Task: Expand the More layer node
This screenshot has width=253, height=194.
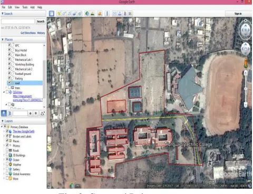Action: point(4,178)
